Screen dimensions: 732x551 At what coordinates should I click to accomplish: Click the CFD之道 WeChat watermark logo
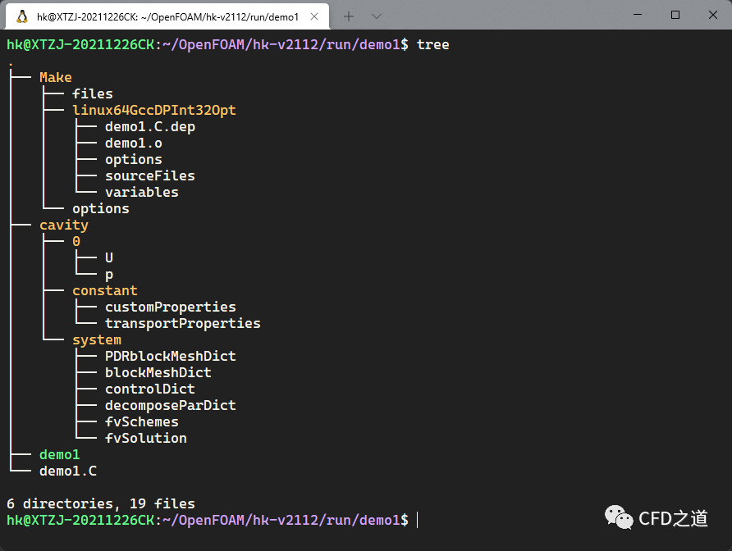pos(620,517)
